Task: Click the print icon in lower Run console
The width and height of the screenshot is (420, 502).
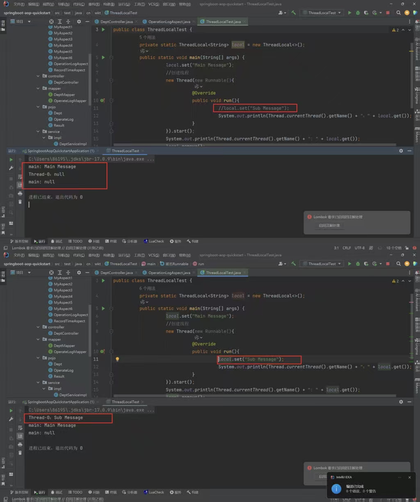Action: 20,445
